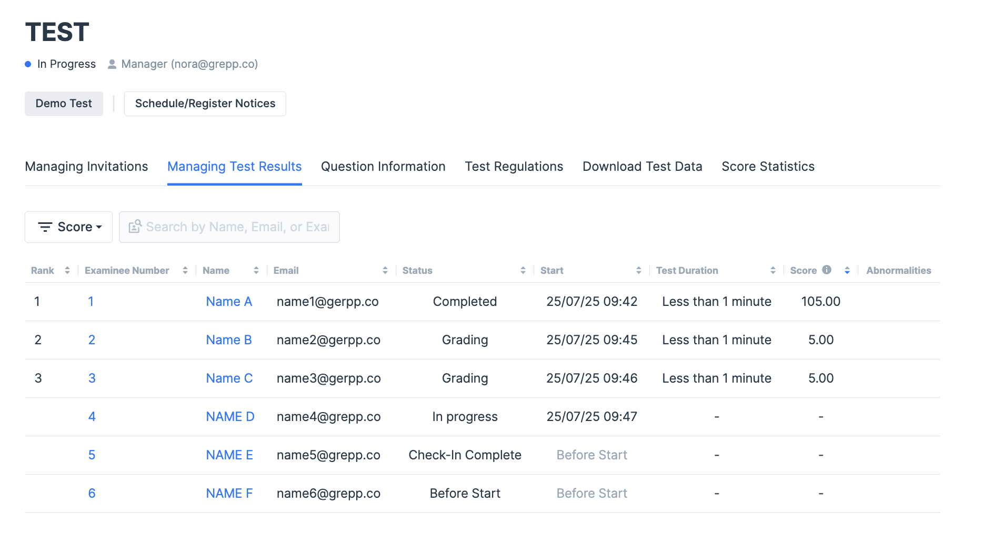Image resolution: width=983 pixels, height=534 pixels.
Task: Click the Demo Test button
Action: (x=64, y=104)
